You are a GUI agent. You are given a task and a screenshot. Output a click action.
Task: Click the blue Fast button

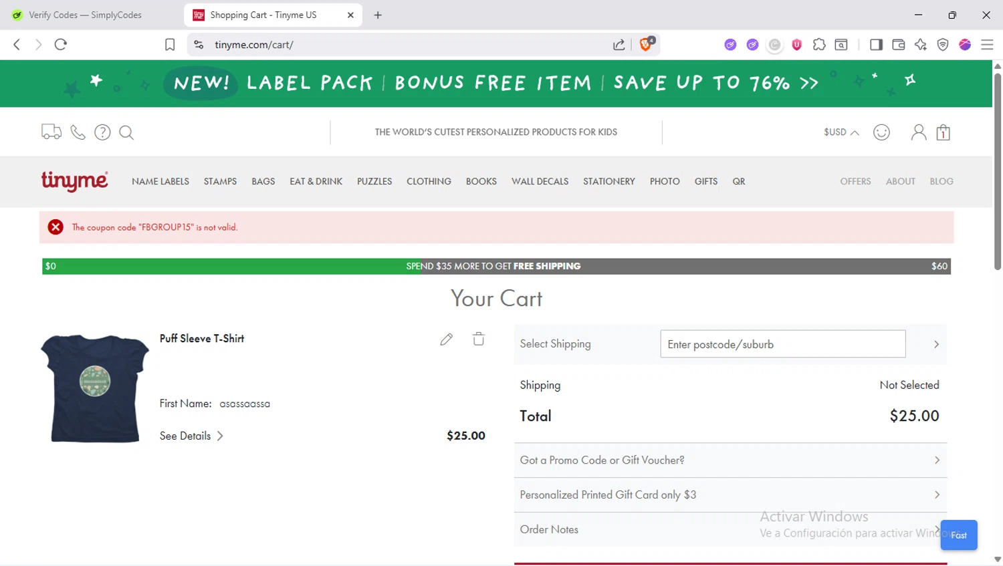(959, 535)
